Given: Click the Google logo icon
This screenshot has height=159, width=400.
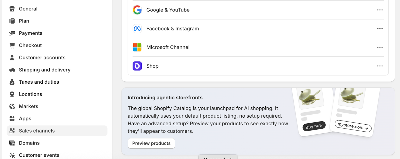Looking at the screenshot, I should pyautogui.click(x=137, y=10).
